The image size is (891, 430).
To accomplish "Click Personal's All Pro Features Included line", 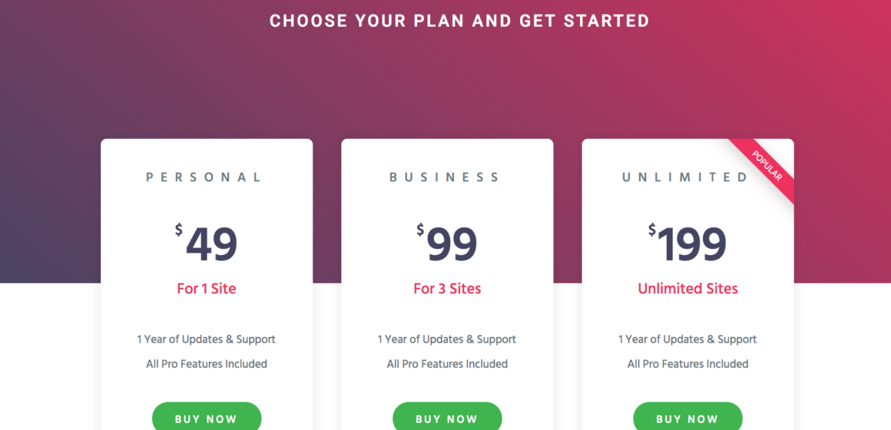I will point(207,364).
